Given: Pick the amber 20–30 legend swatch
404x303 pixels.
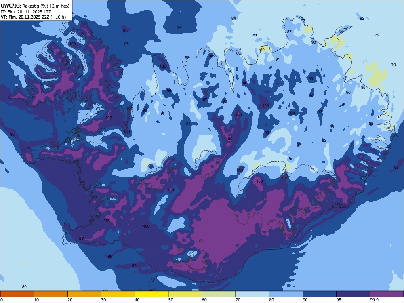Looking at the screenshot, I should coord(84,294).
